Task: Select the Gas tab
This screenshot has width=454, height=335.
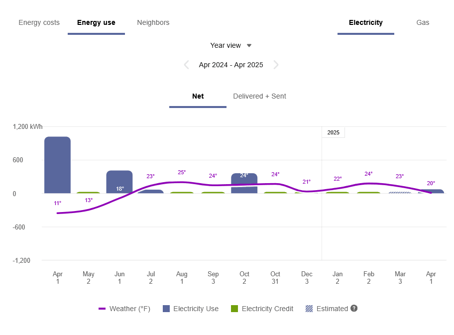Action: [x=423, y=22]
